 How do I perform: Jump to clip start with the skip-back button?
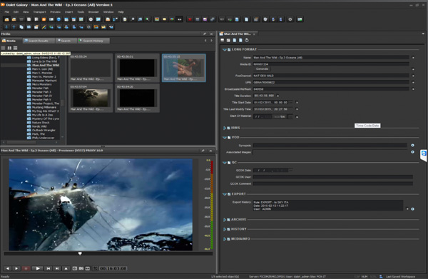coord(49,268)
